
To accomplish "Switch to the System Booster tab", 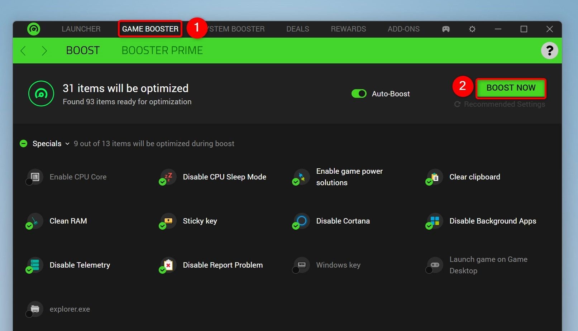I will 237,29.
